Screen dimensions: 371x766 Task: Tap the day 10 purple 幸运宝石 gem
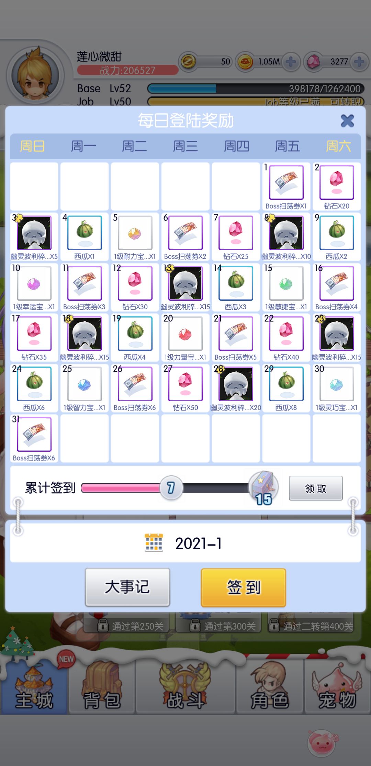tap(34, 283)
